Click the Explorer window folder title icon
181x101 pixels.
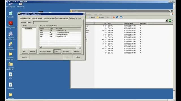pos(72,11)
